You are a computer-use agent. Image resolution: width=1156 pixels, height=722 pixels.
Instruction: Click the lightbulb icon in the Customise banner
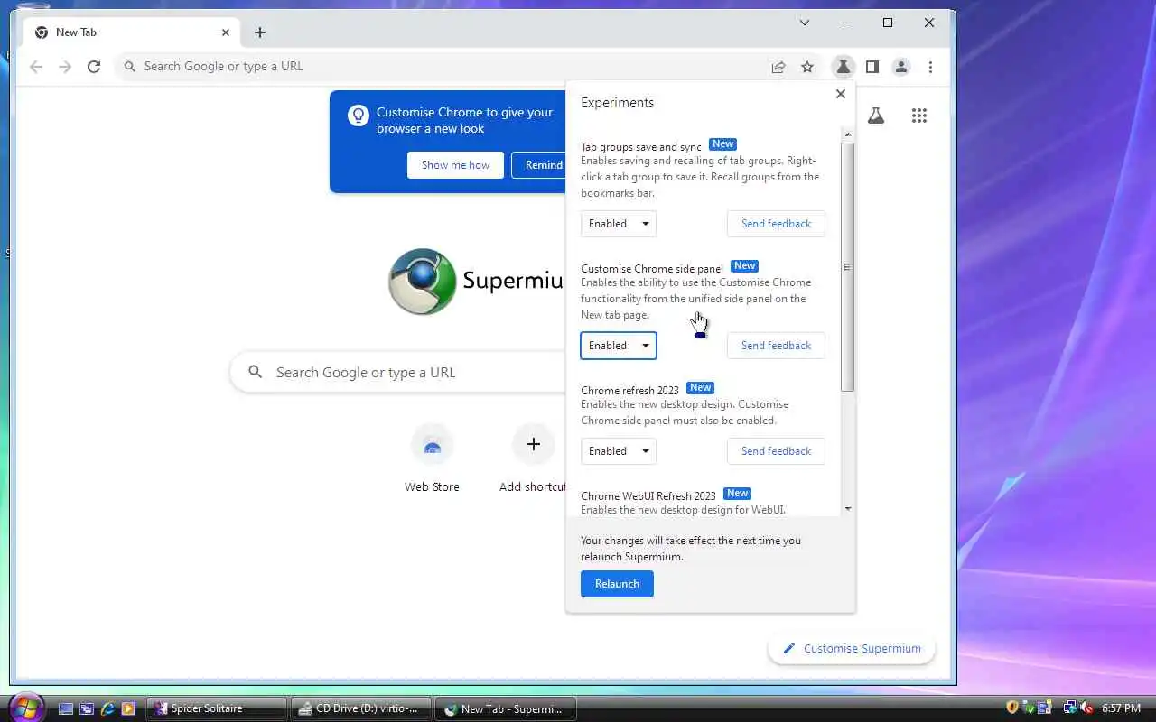[x=359, y=116]
